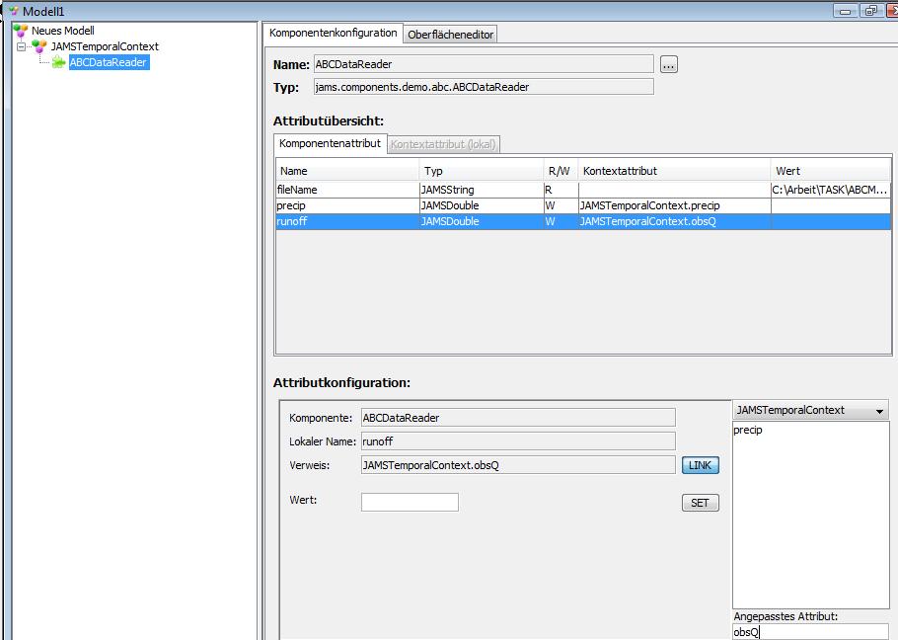Click the green ABCDataReader component icon

click(59, 62)
